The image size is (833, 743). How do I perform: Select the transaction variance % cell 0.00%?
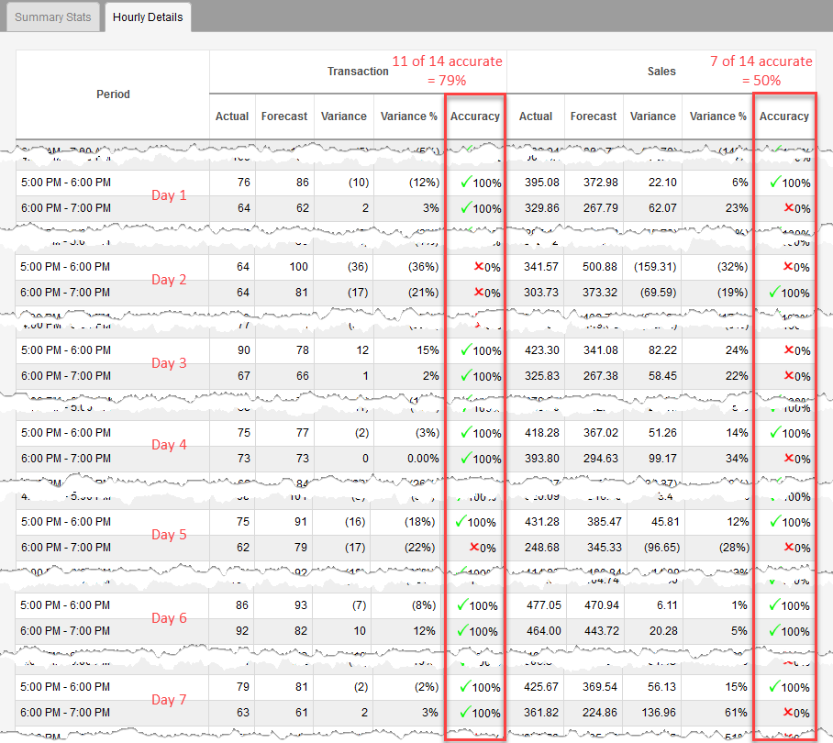pos(424,459)
